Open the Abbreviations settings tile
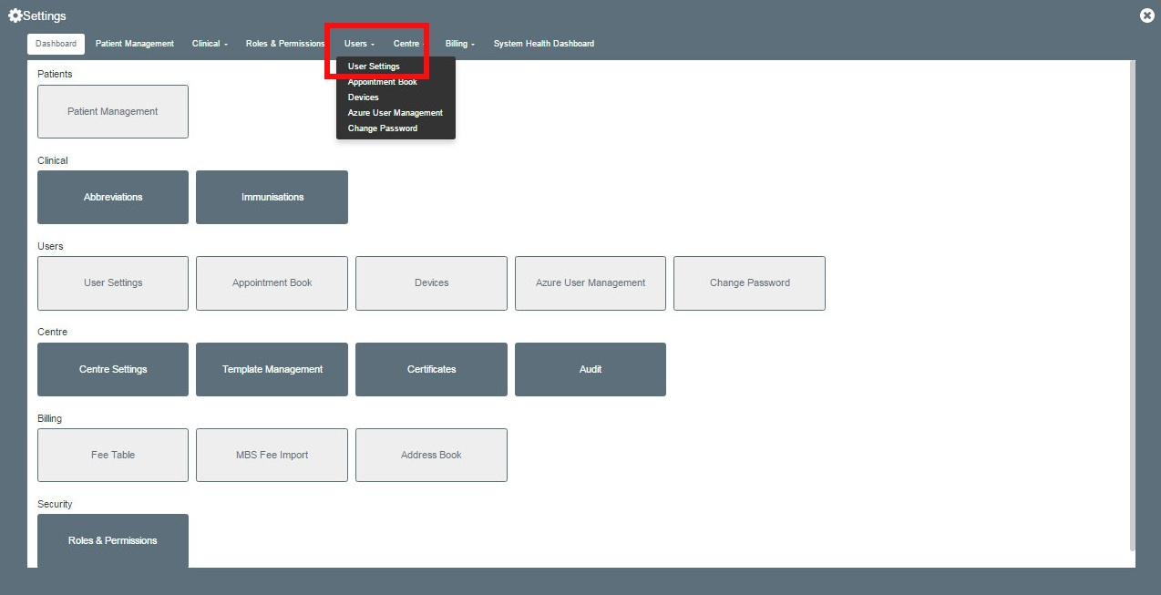 pyautogui.click(x=112, y=197)
